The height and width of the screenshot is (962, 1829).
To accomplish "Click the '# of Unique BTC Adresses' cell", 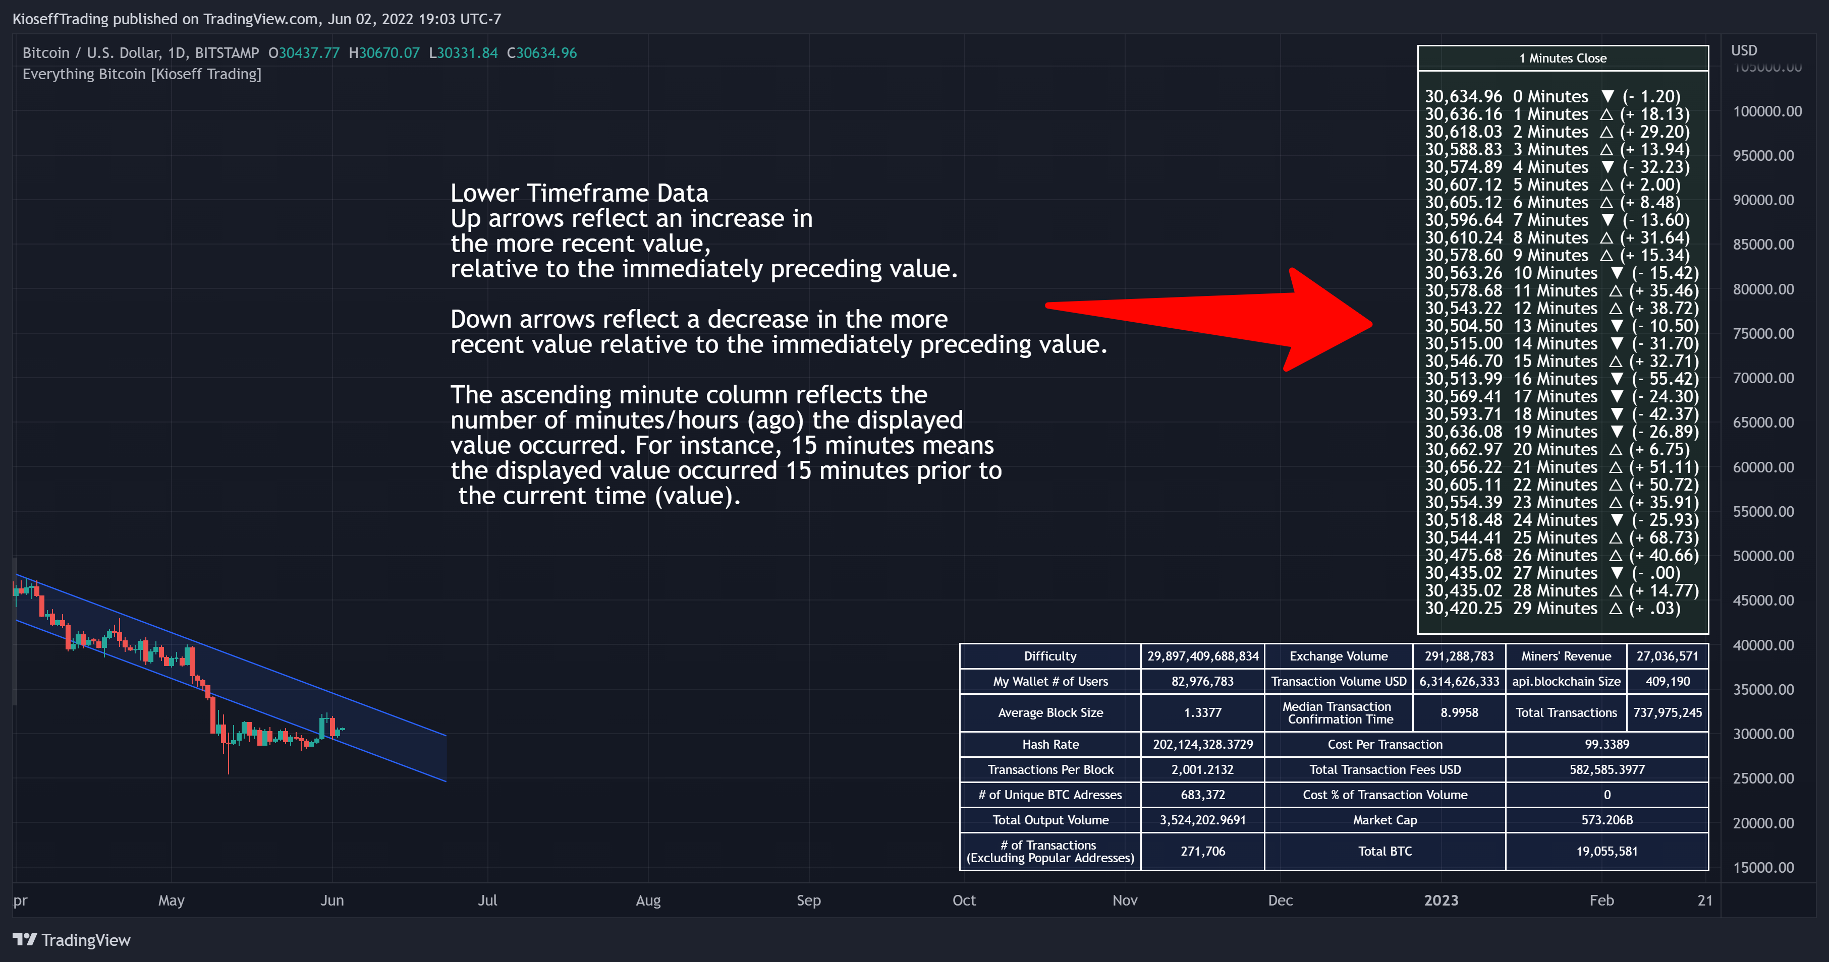I will click(x=1050, y=795).
